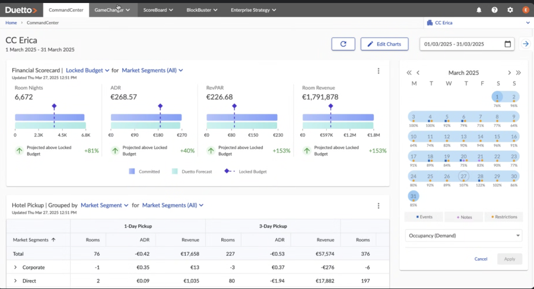The width and height of the screenshot is (534, 289).
Task: Open the help question mark icon
Action: pyautogui.click(x=494, y=10)
